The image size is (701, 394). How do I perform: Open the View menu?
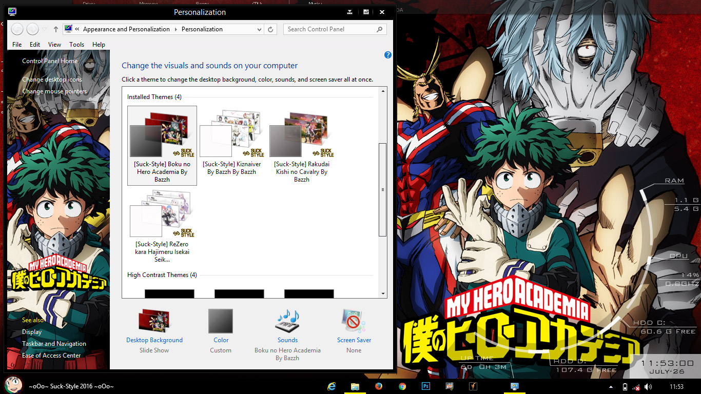coord(54,45)
